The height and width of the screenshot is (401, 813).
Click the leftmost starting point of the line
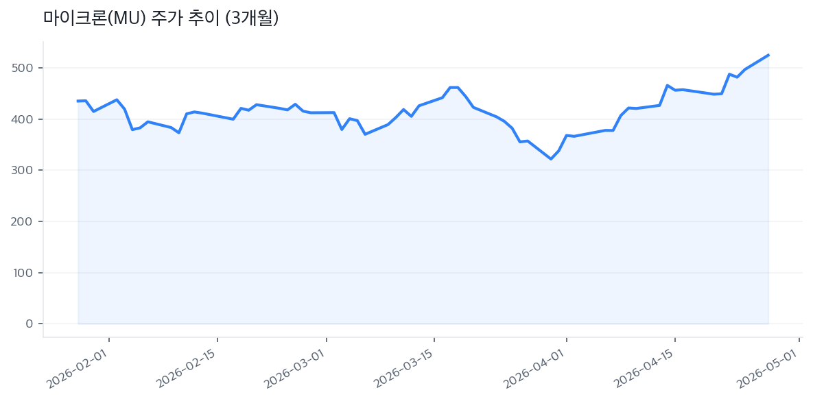pyautogui.click(x=78, y=101)
